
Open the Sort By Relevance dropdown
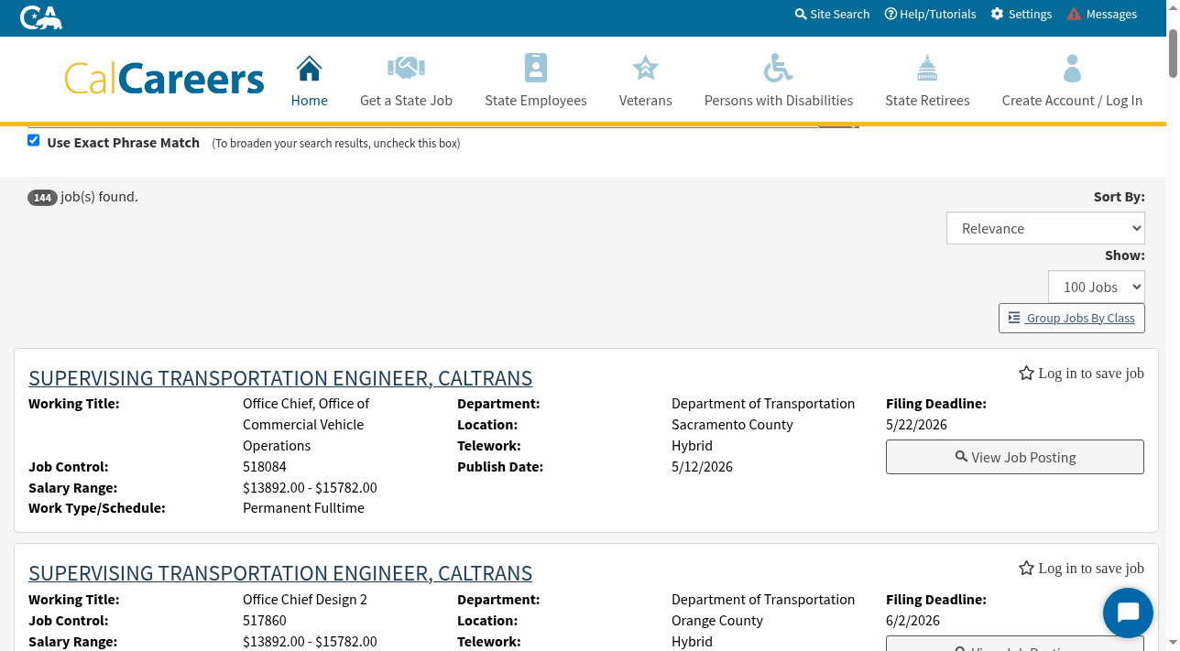click(1045, 228)
